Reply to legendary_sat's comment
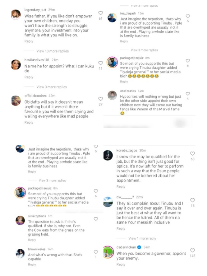The image size is (207, 276). tap(29, 41)
